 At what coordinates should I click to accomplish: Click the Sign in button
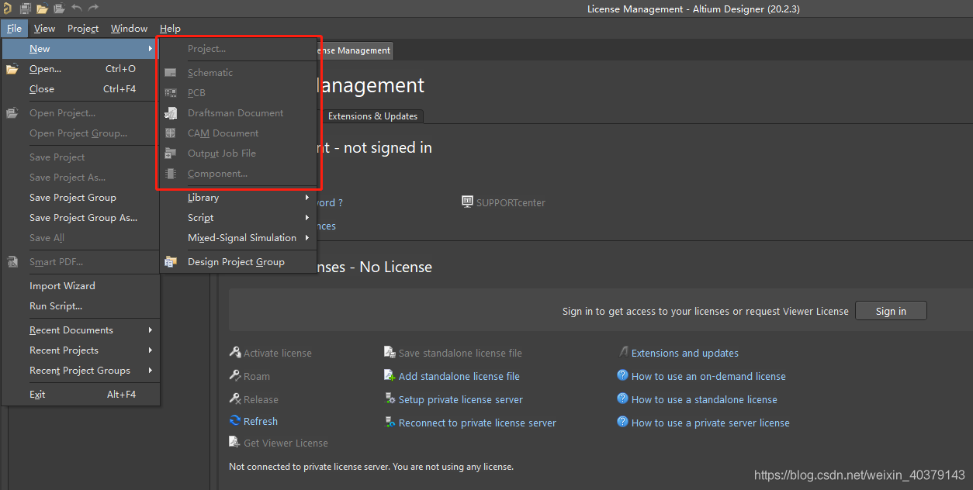click(891, 311)
